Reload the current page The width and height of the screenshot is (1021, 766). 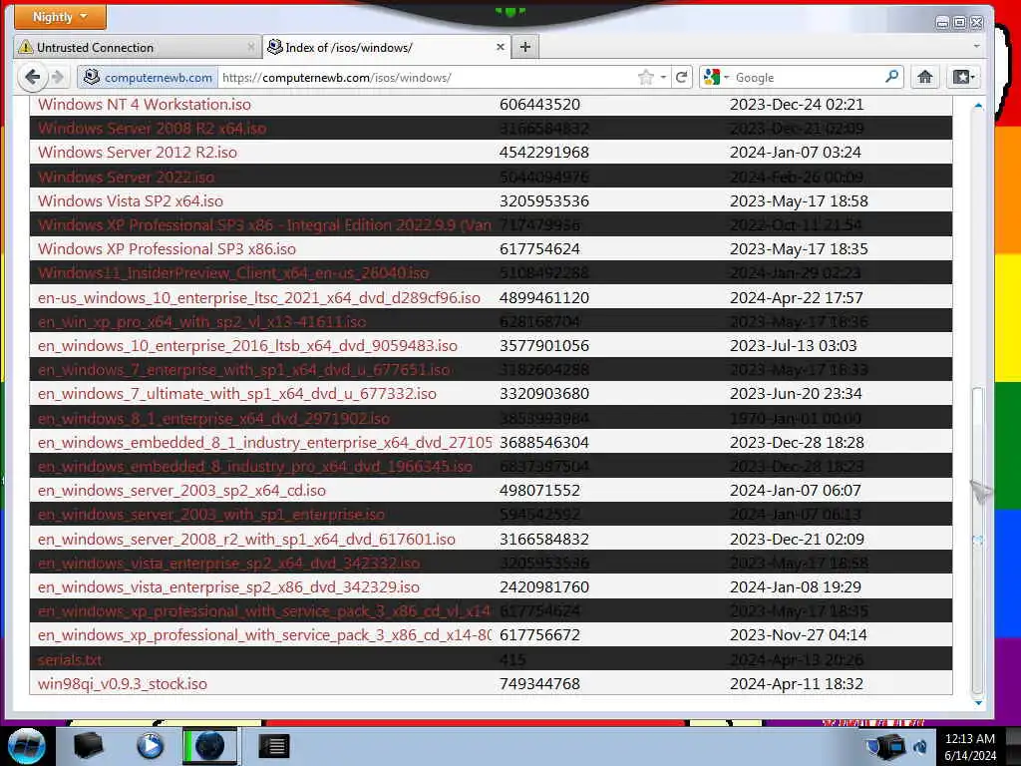[x=682, y=78]
